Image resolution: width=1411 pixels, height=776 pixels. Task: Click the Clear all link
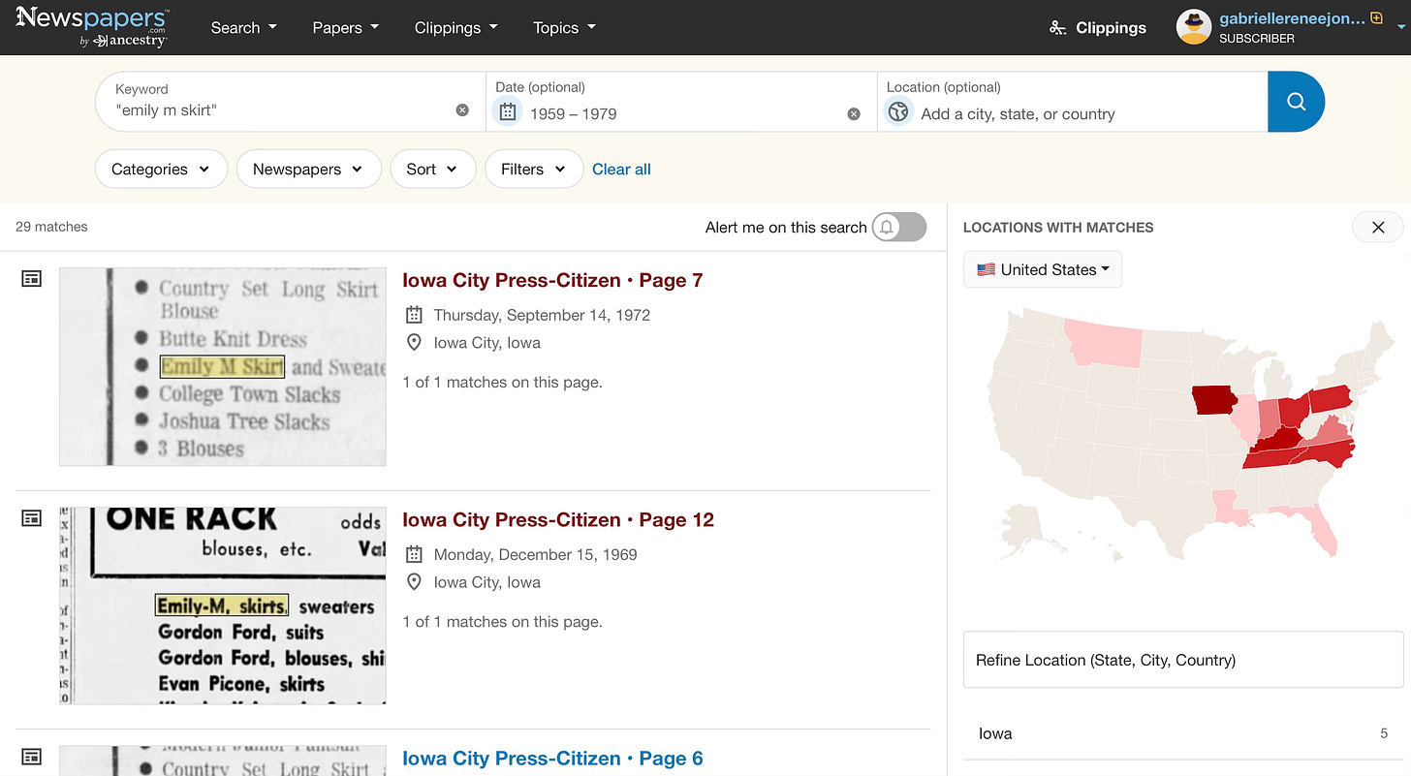[621, 169]
